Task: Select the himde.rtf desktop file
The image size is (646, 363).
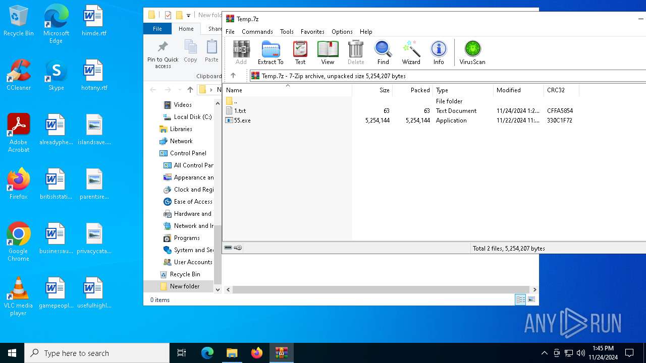Action: click(93, 21)
